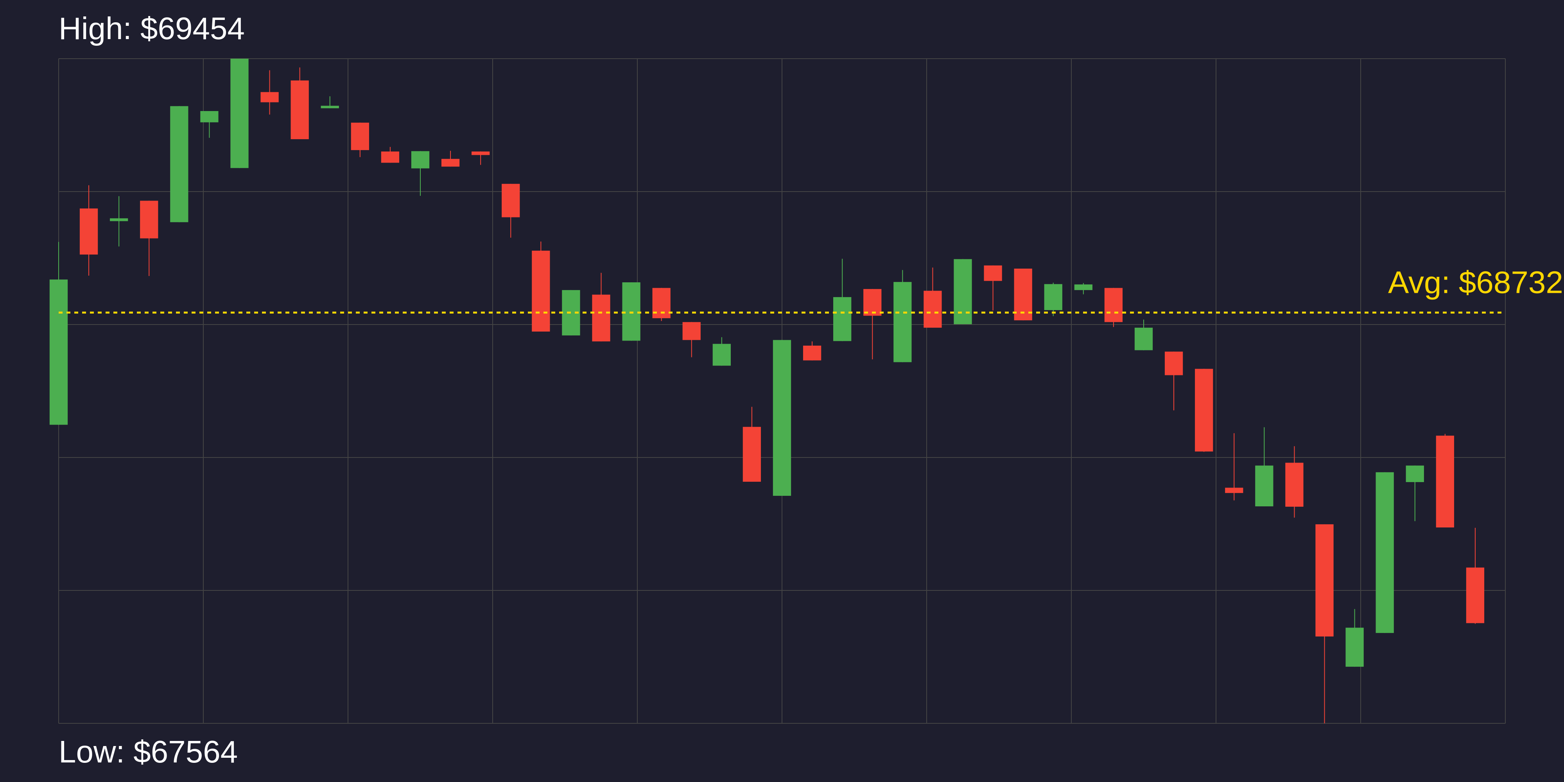Screen dimensions: 1564x782
Task: Click the tall green candle fourth from the end
Action: (1384, 552)
